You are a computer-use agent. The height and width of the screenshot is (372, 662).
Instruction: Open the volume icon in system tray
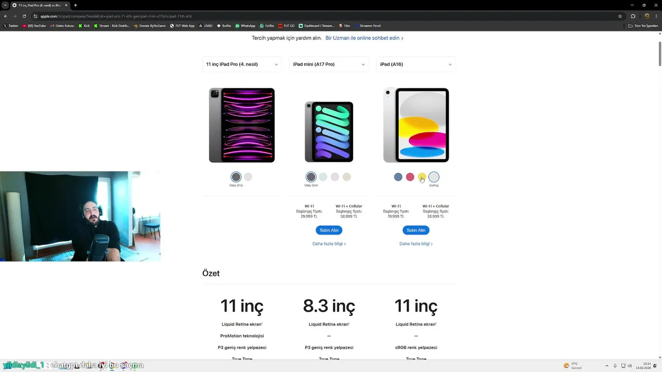click(629, 366)
